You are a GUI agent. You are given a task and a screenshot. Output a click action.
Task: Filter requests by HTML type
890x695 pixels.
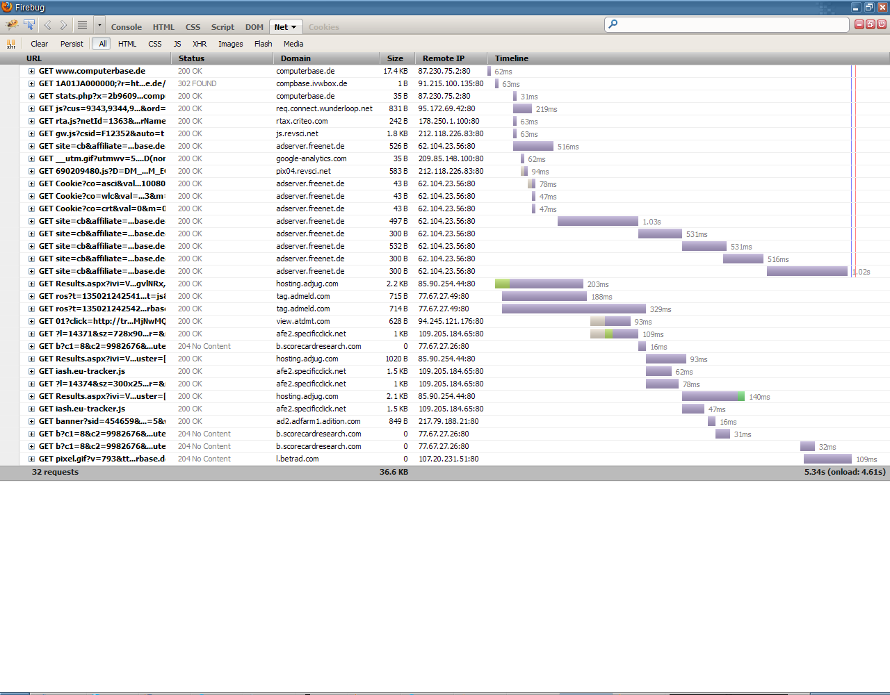[x=127, y=44]
